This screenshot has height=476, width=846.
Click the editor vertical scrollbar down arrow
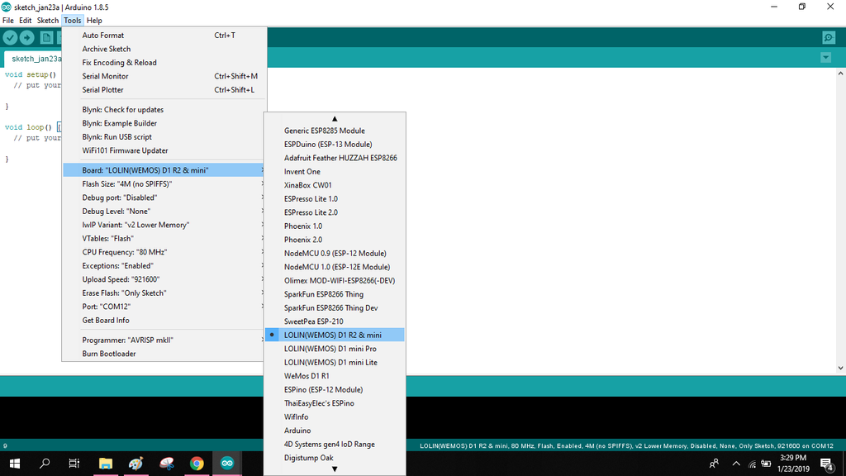840,368
